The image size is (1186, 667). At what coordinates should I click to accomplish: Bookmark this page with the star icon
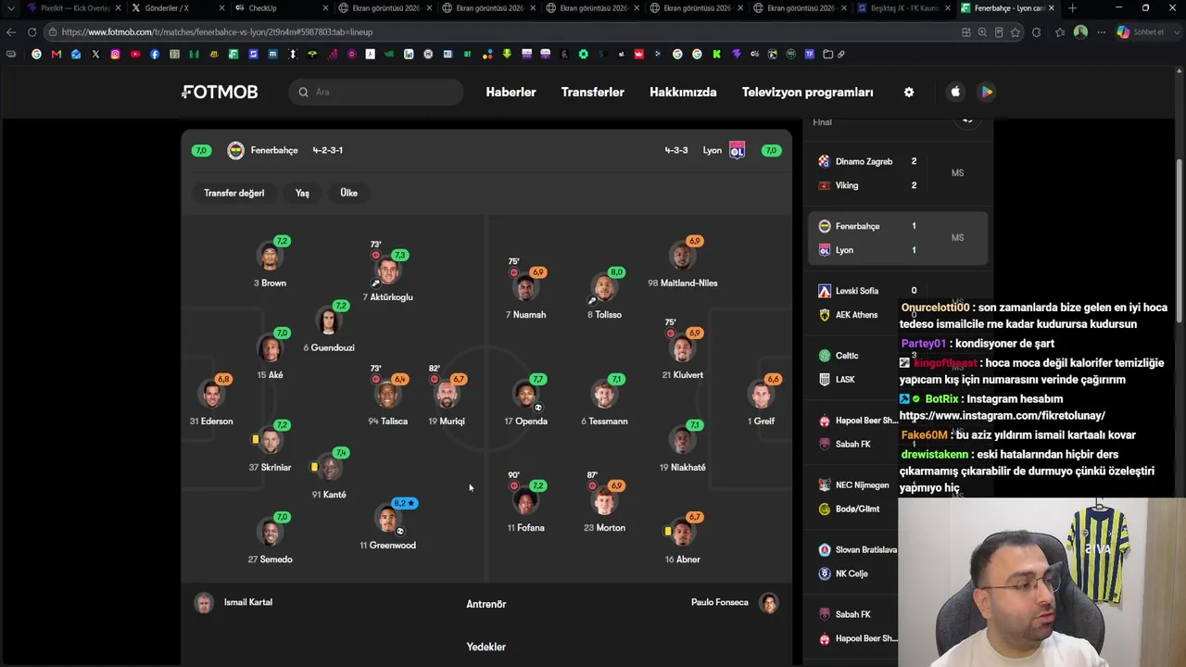pos(1016,31)
